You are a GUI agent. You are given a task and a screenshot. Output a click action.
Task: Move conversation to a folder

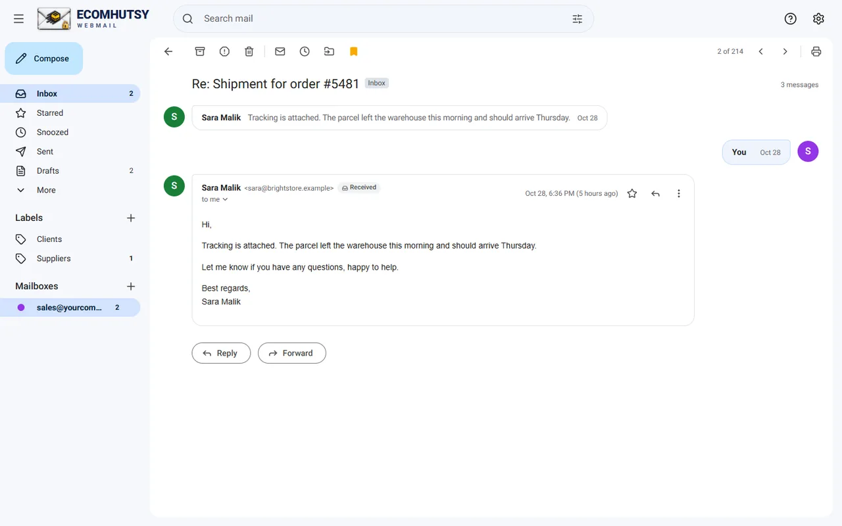tap(329, 51)
